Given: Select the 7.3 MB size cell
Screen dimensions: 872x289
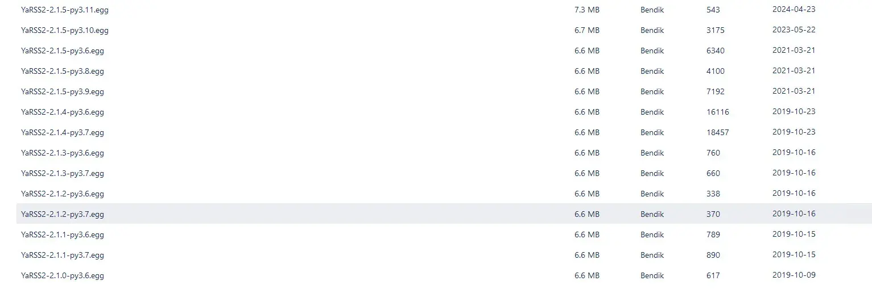Looking at the screenshot, I should click(587, 10).
